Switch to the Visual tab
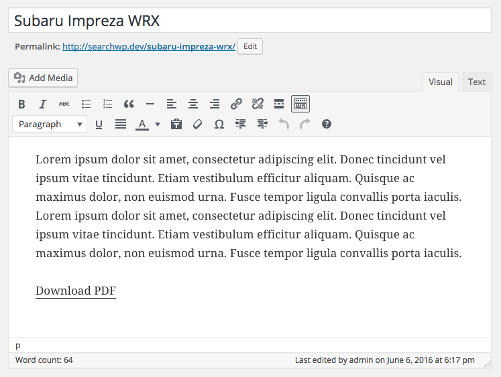 pyautogui.click(x=440, y=82)
